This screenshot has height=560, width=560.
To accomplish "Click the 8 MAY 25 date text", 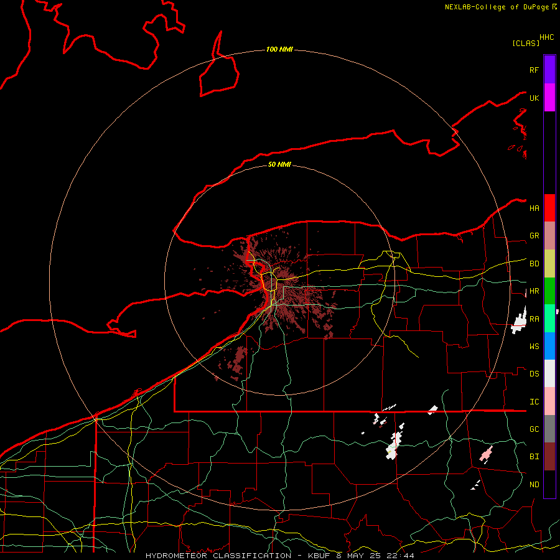I will coord(359,556).
